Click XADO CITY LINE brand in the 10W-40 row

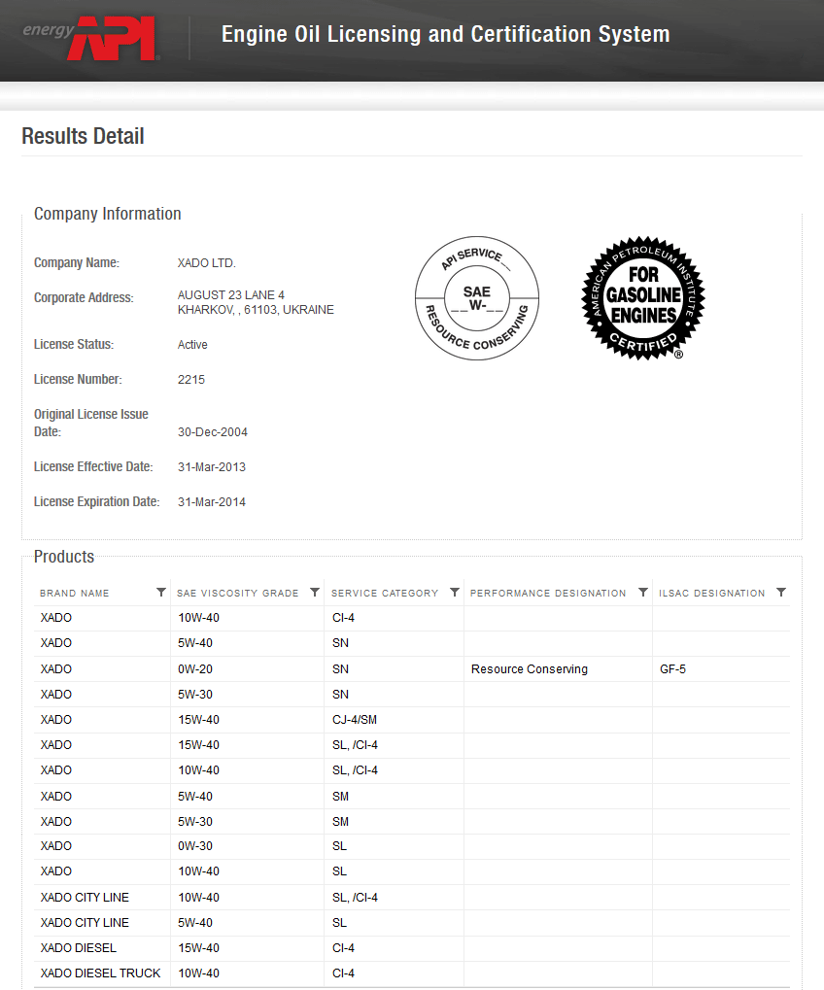(x=85, y=898)
